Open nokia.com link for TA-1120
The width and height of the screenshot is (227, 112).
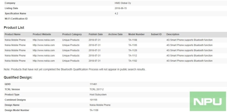[44, 50]
